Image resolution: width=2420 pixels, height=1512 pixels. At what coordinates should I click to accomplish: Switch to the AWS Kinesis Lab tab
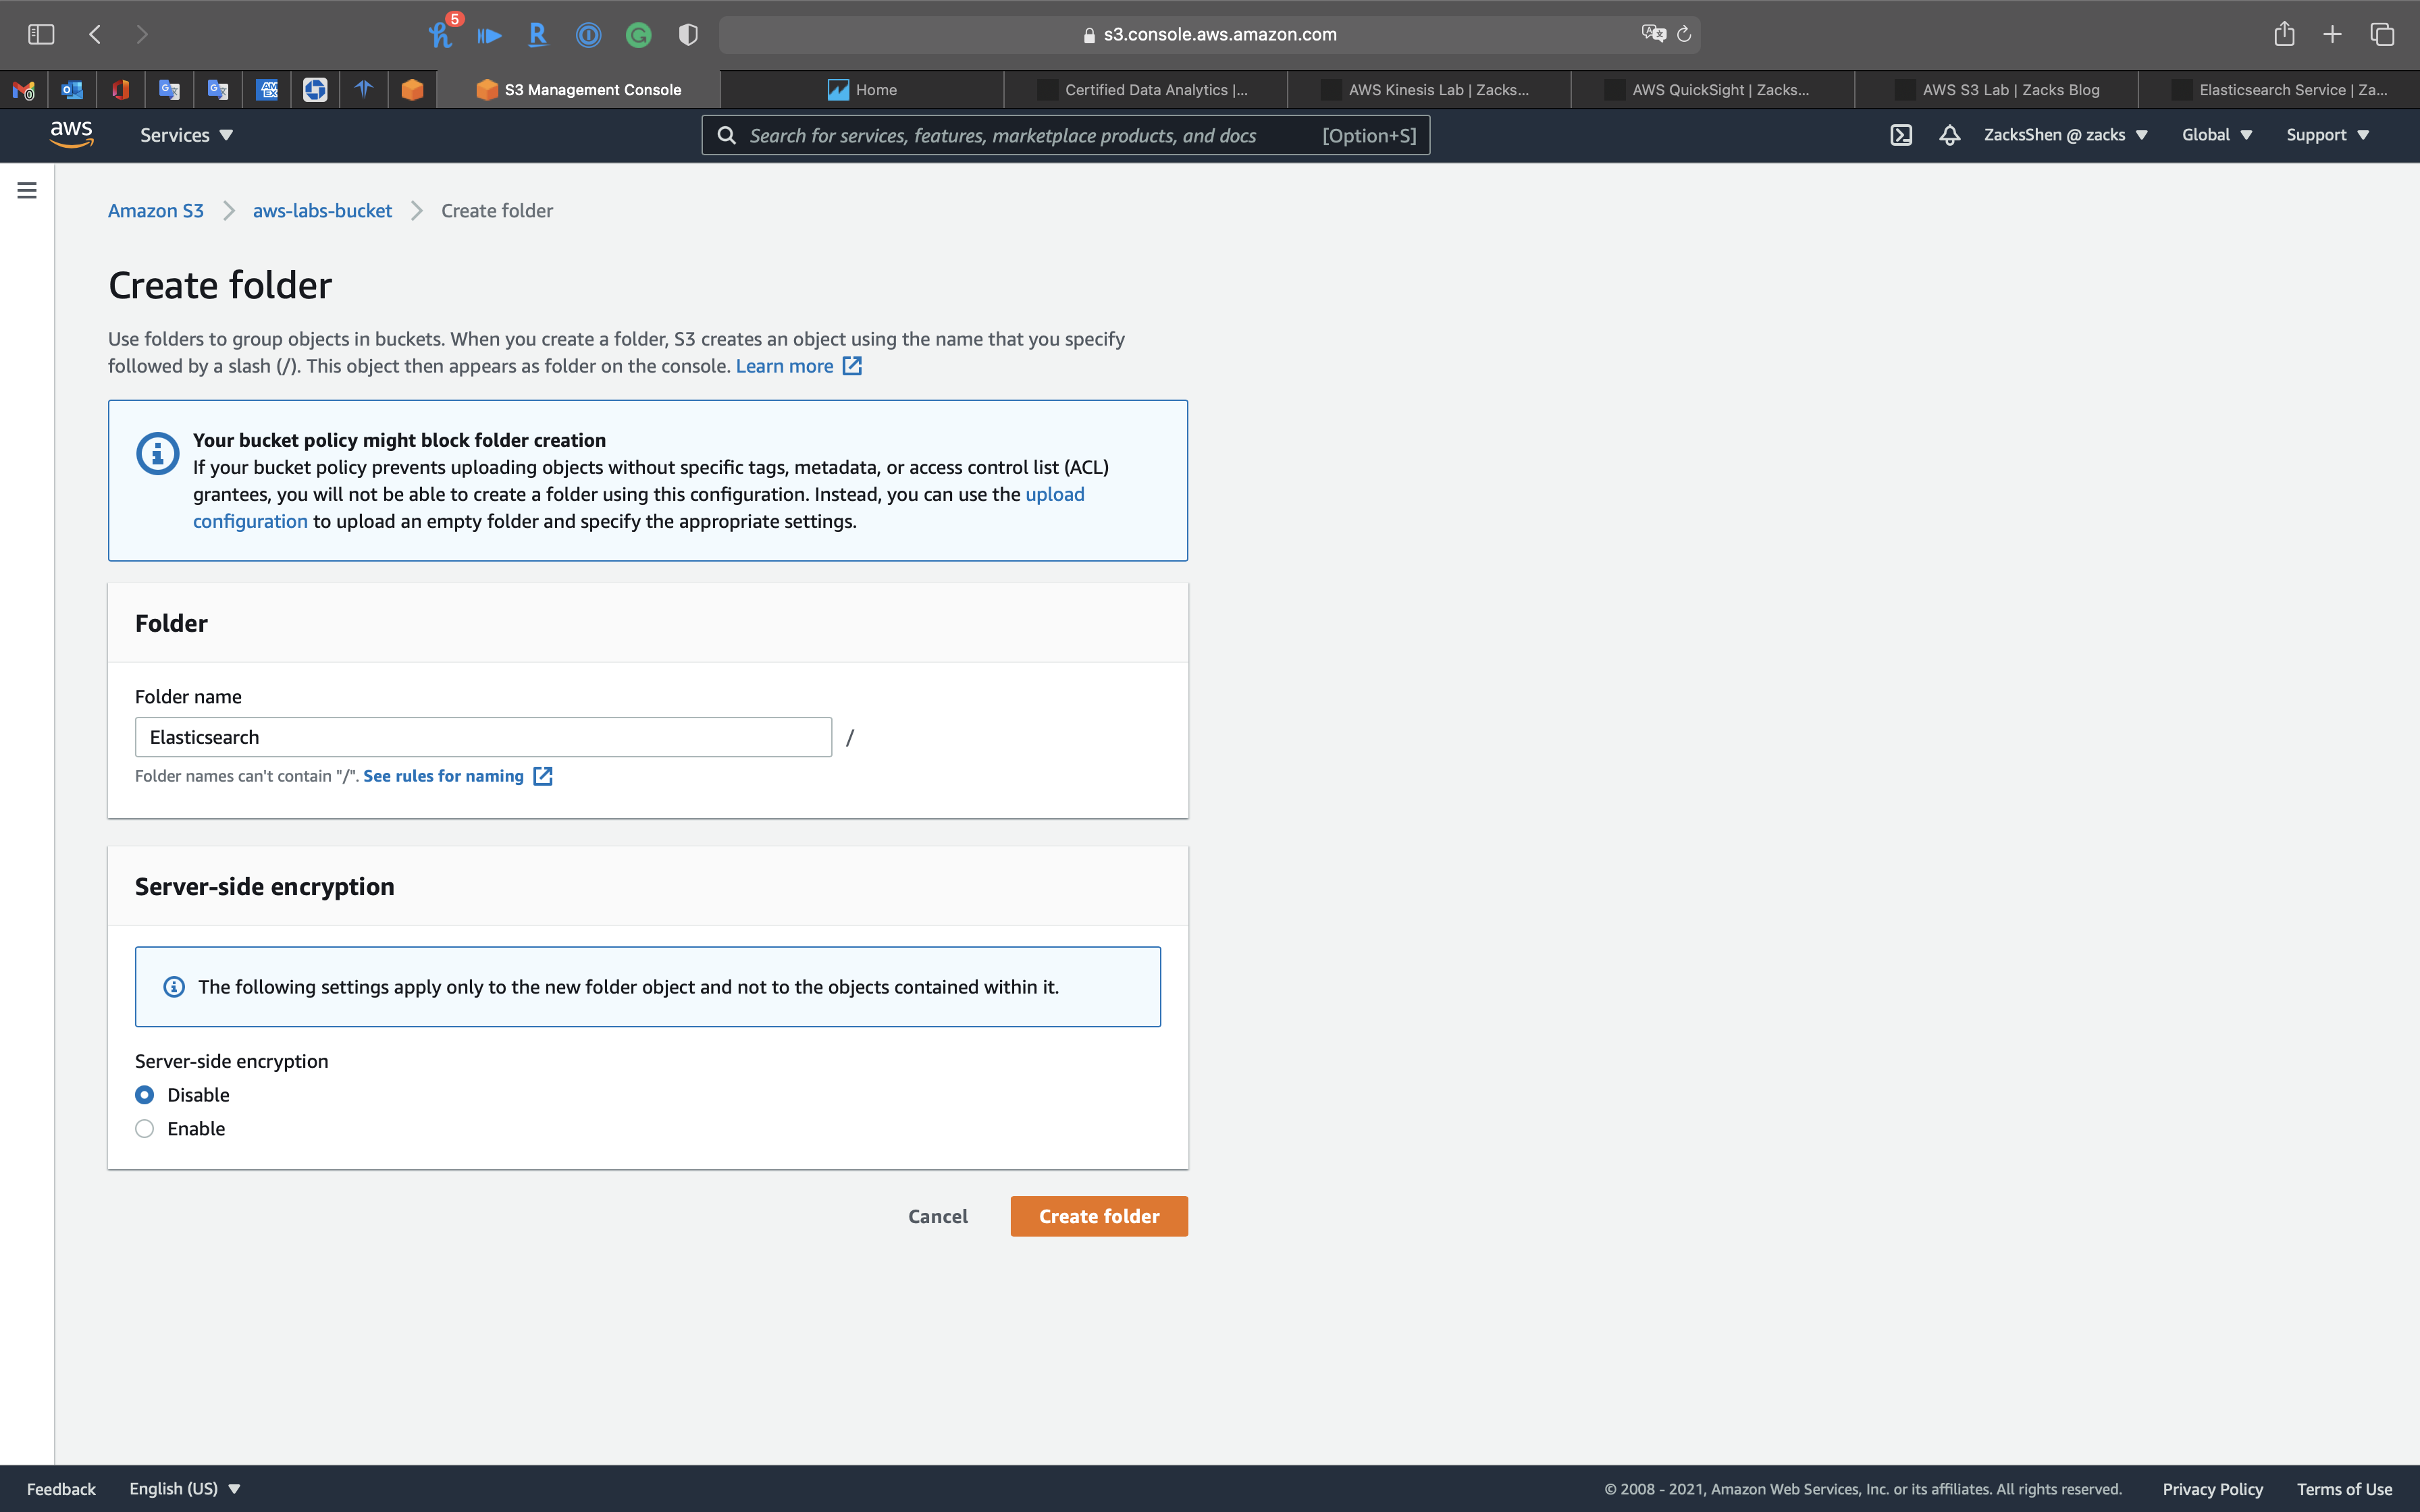[1428, 90]
